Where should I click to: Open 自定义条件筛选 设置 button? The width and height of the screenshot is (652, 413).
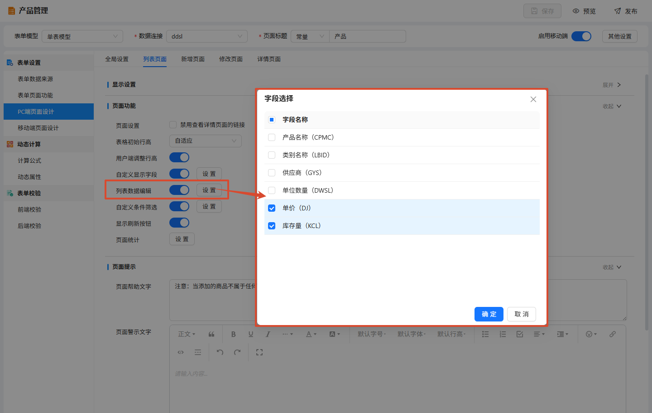coord(209,206)
